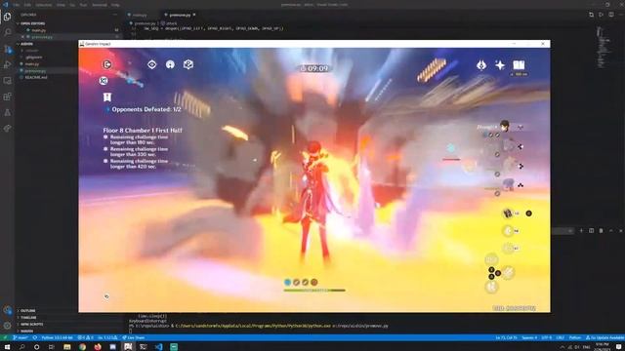Open README.md in the file tree

click(36, 77)
